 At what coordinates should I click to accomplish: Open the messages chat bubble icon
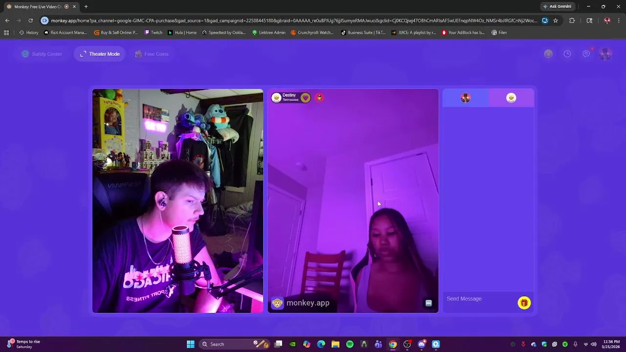[586, 54]
